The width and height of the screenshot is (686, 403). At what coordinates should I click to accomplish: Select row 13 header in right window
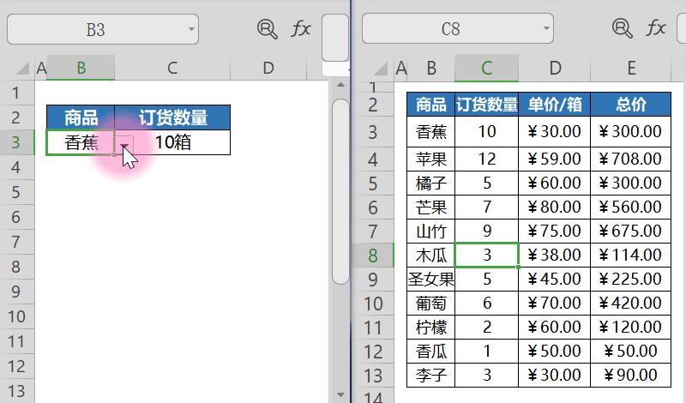pyautogui.click(x=373, y=376)
